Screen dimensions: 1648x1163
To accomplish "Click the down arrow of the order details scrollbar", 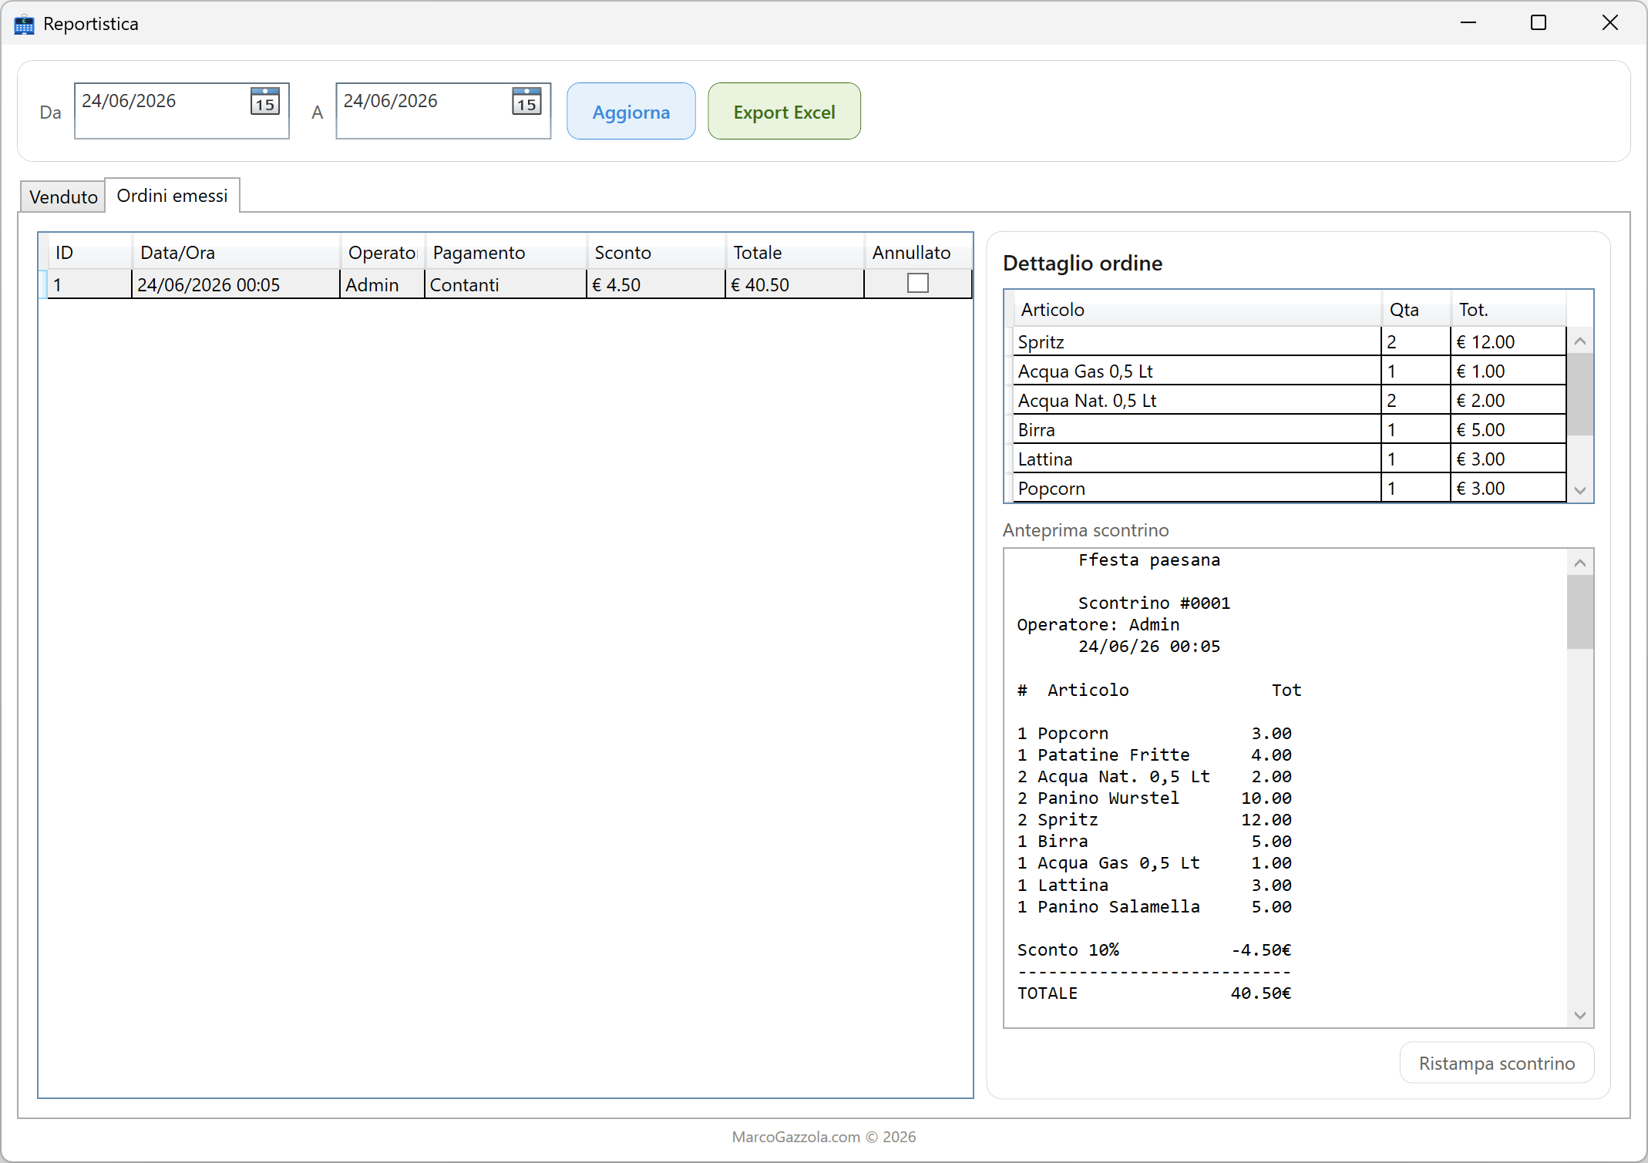I will (x=1580, y=490).
